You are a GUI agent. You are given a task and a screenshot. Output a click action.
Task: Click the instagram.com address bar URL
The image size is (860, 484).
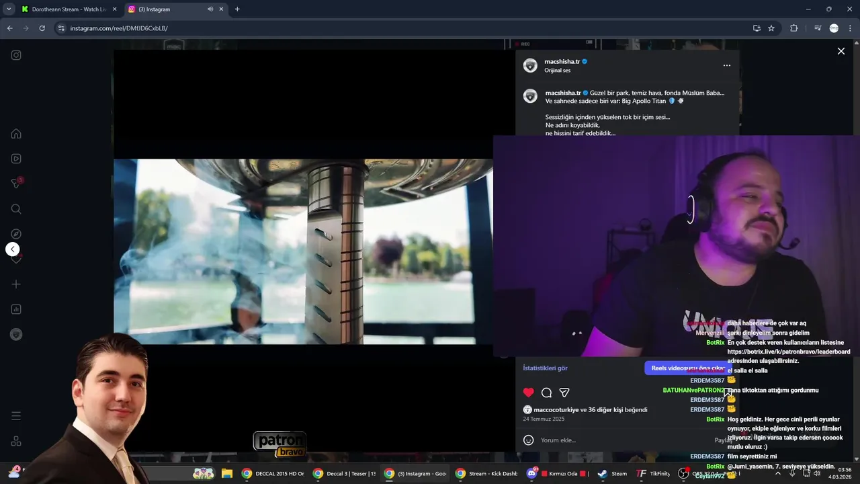point(119,28)
